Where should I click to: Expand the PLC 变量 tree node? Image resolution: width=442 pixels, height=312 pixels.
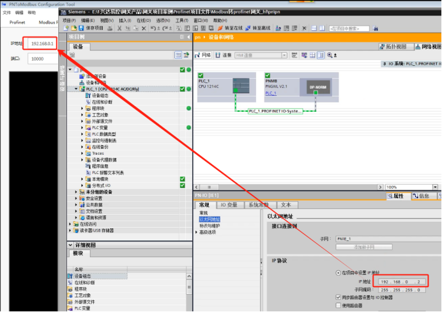pyautogui.click(x=82, y=127)
